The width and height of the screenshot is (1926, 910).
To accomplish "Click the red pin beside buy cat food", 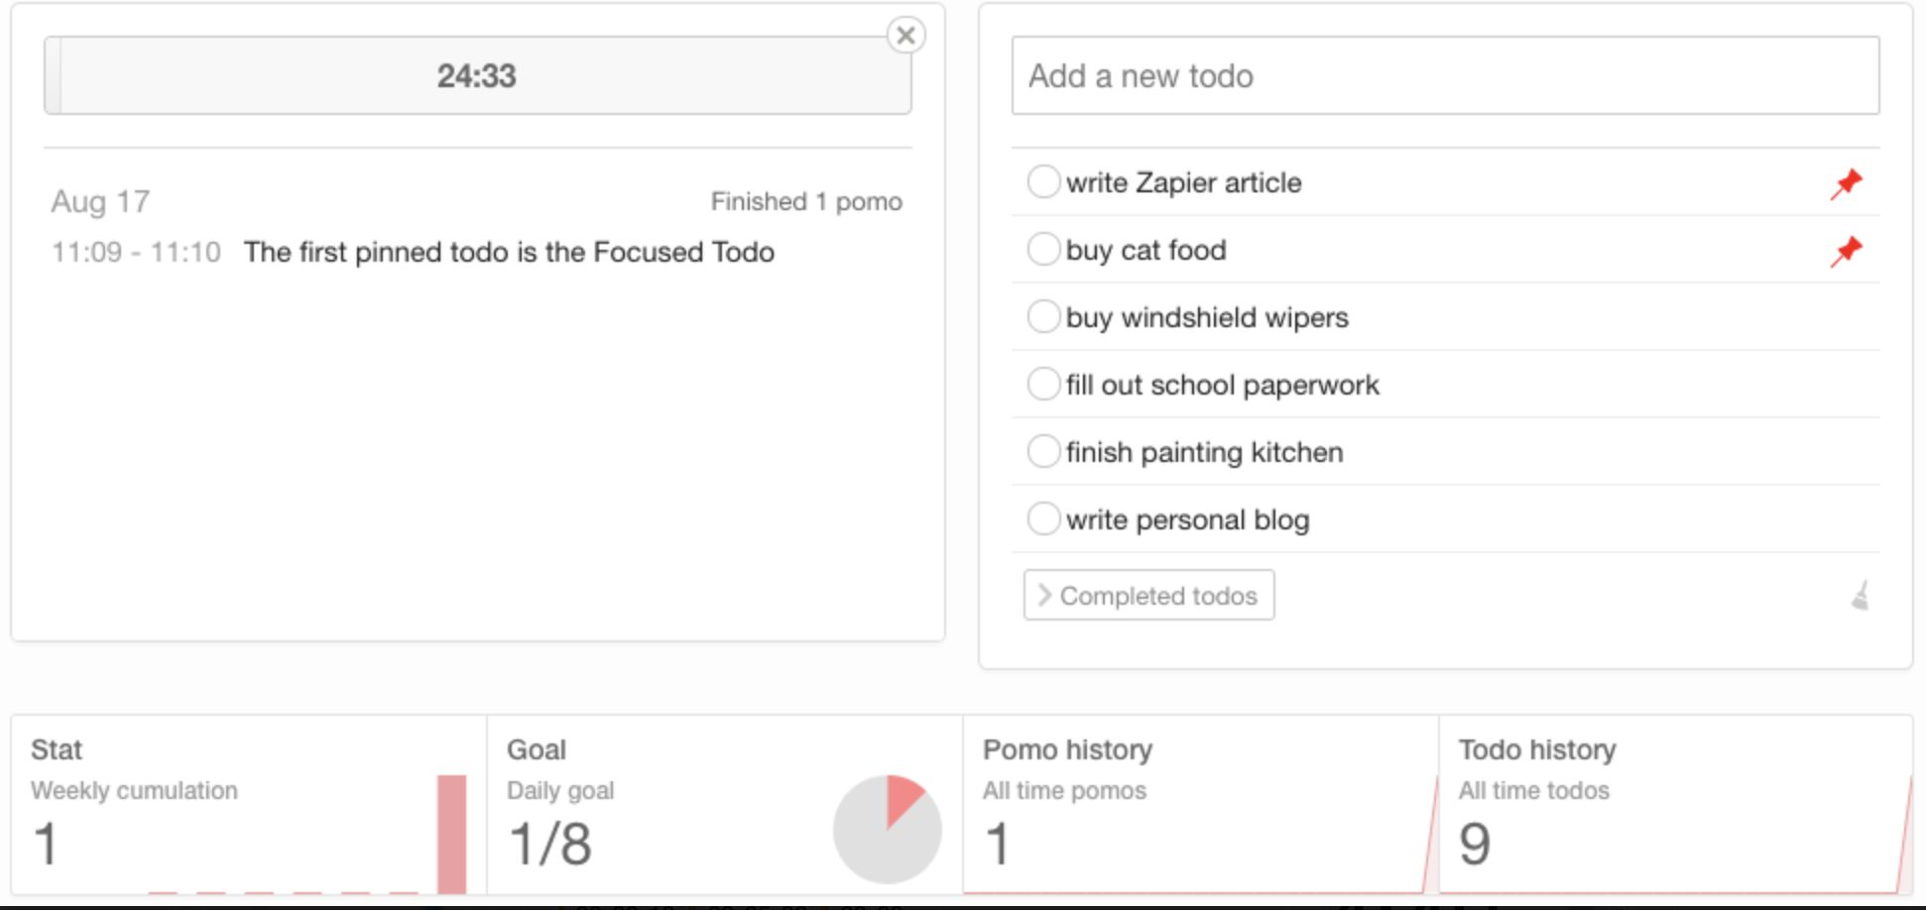I will pyautogui.click(x=1846, y=251).
